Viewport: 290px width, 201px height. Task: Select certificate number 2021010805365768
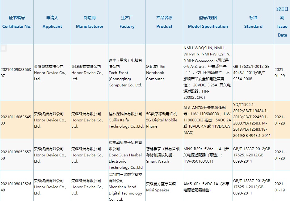tap(16, 155)
